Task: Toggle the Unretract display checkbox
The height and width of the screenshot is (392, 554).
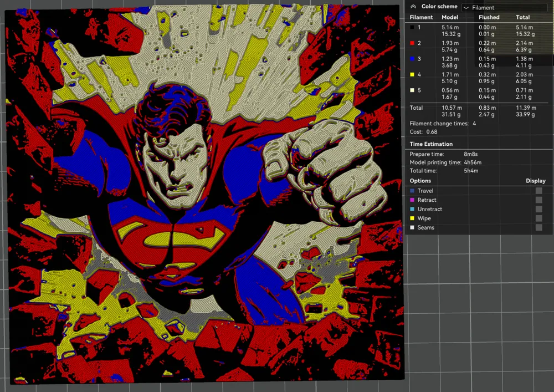Action: (538, 209)
